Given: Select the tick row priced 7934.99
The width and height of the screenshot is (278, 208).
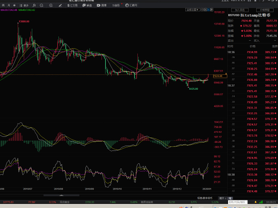Looking at the screenshot, I should [x=253, y=52].
